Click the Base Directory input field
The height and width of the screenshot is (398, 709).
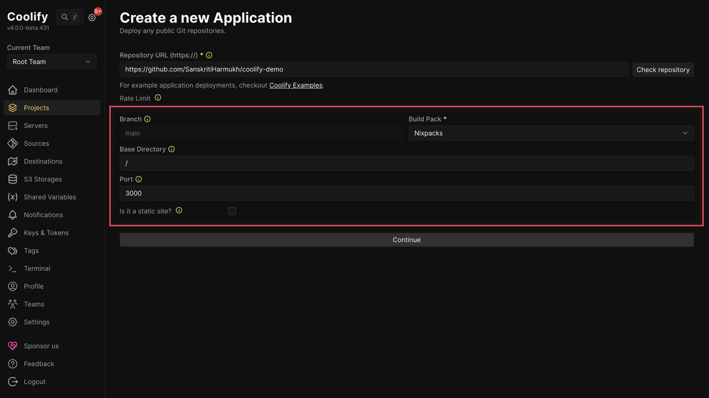click(x=407, y=163)
